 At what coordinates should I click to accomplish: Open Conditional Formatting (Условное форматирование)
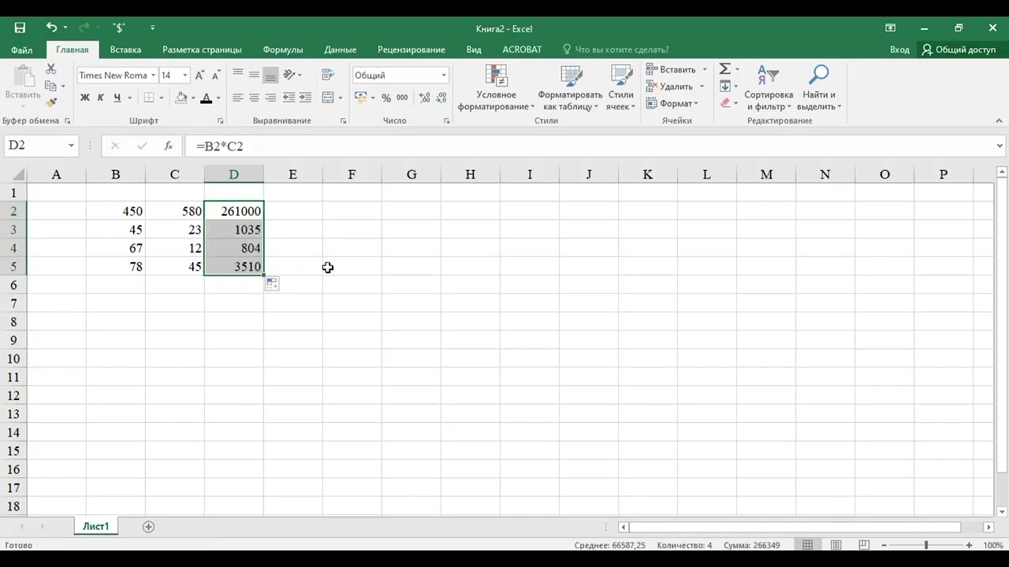click(x=497, y=88)
